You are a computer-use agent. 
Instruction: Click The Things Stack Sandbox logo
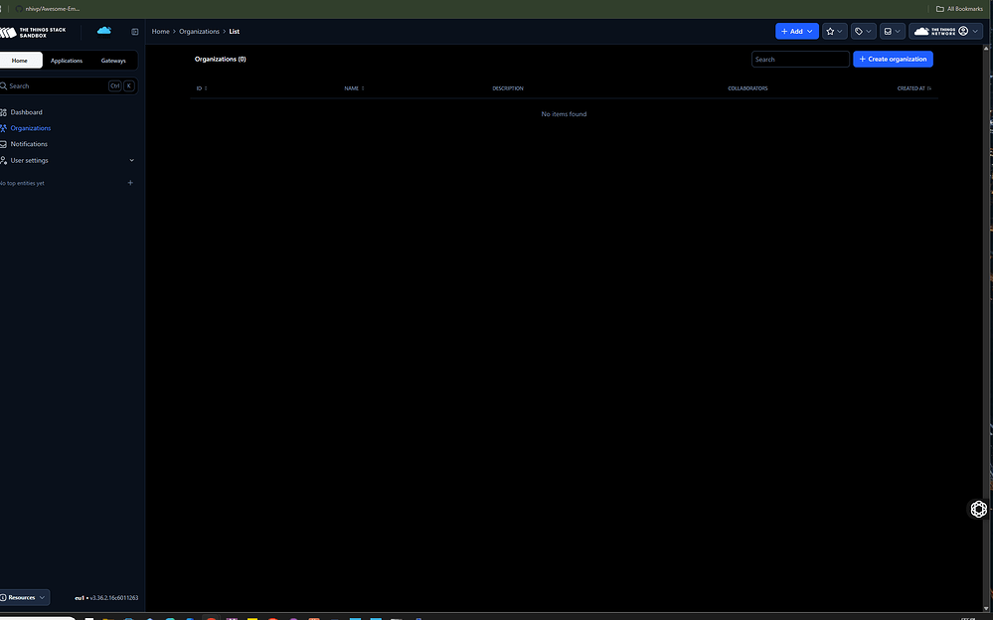33,33
